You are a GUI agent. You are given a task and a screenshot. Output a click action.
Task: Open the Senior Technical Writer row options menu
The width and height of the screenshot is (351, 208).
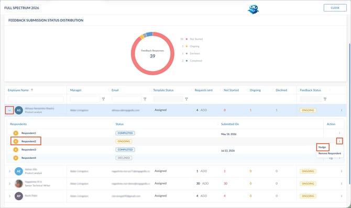342,183
